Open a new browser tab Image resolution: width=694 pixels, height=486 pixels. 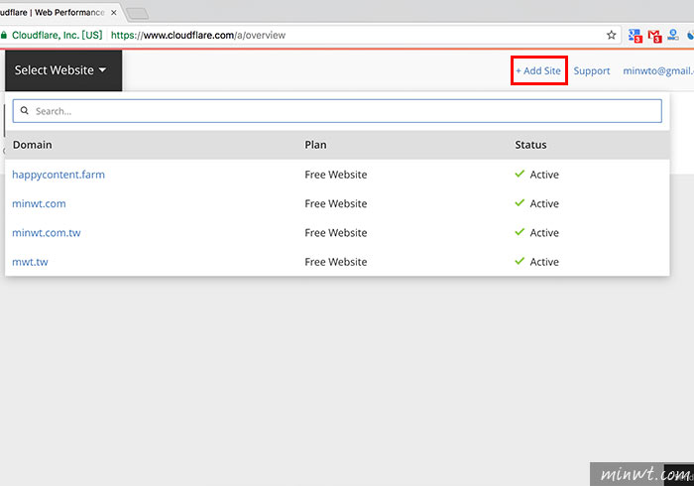pos(138,14)
